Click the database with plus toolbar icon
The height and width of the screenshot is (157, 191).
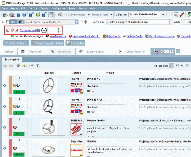(x=31, y=14)
